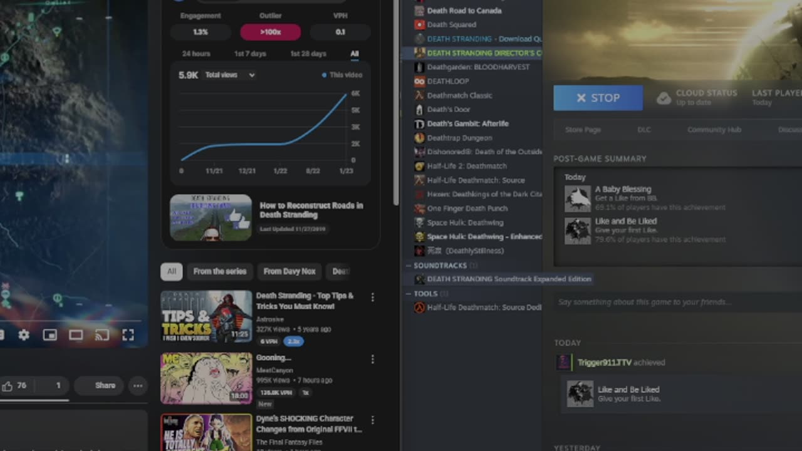
Task: Click Half-Life 2: Deathmatch game icon
Action: (x=420, y=166)
